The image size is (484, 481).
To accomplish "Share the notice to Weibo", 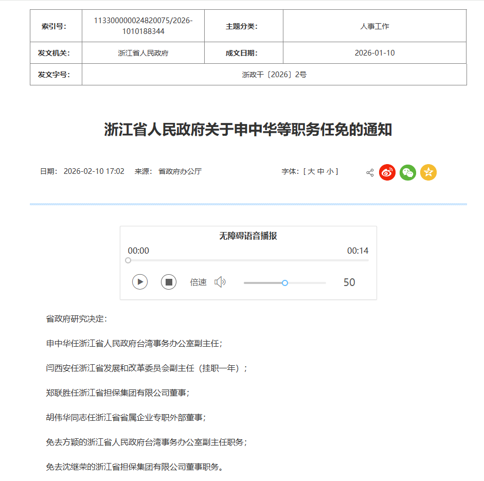I will pyautogui.click(x=387, y=172).
